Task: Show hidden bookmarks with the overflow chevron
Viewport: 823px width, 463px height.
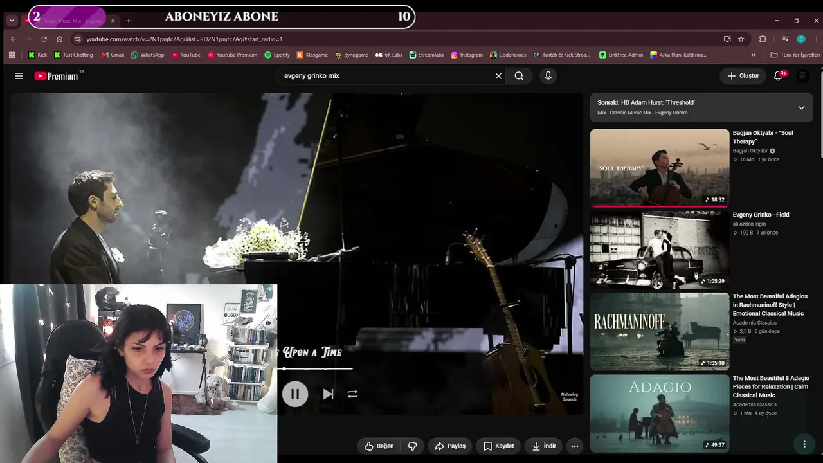Action: [x=754, y=55]
